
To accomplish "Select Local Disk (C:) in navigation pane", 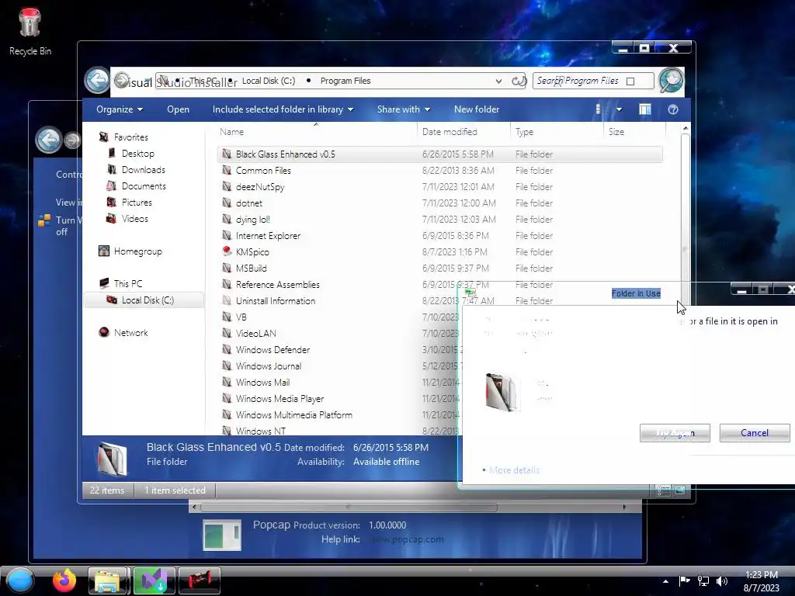I will pyautogui.click(x=144, y=300).
